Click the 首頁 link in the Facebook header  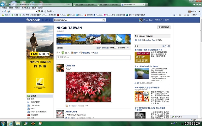click(167, 20)
